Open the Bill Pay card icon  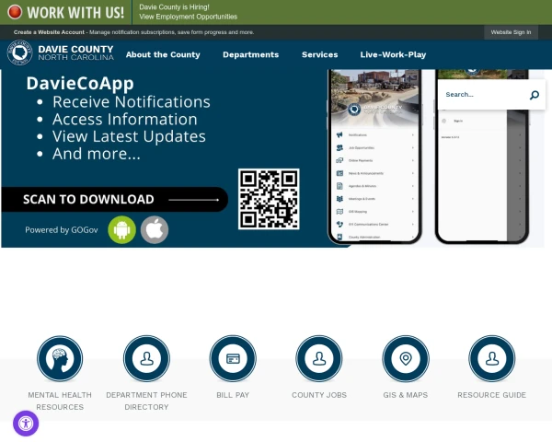point(233,358)
